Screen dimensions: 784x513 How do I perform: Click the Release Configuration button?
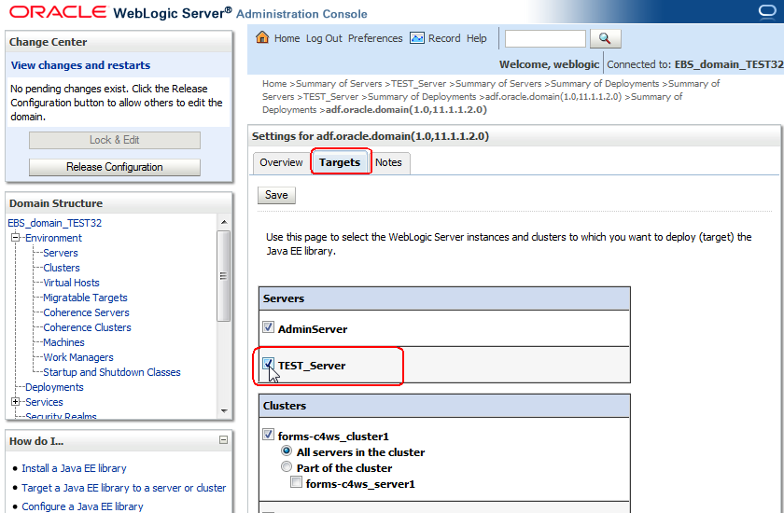(115, 167)
